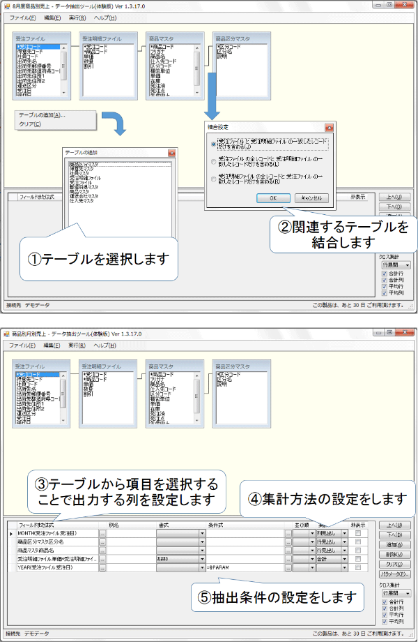Select *受注コード in upper 受注ファイル list
Screen dimensions: 418x642
(x=38, y=47)
